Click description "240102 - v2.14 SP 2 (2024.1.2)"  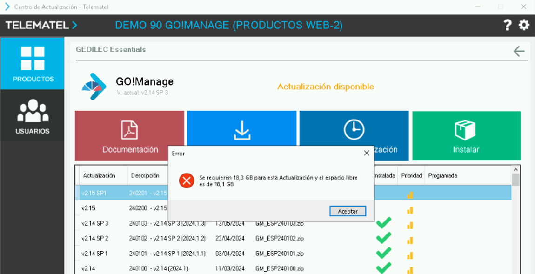(167, 239)
